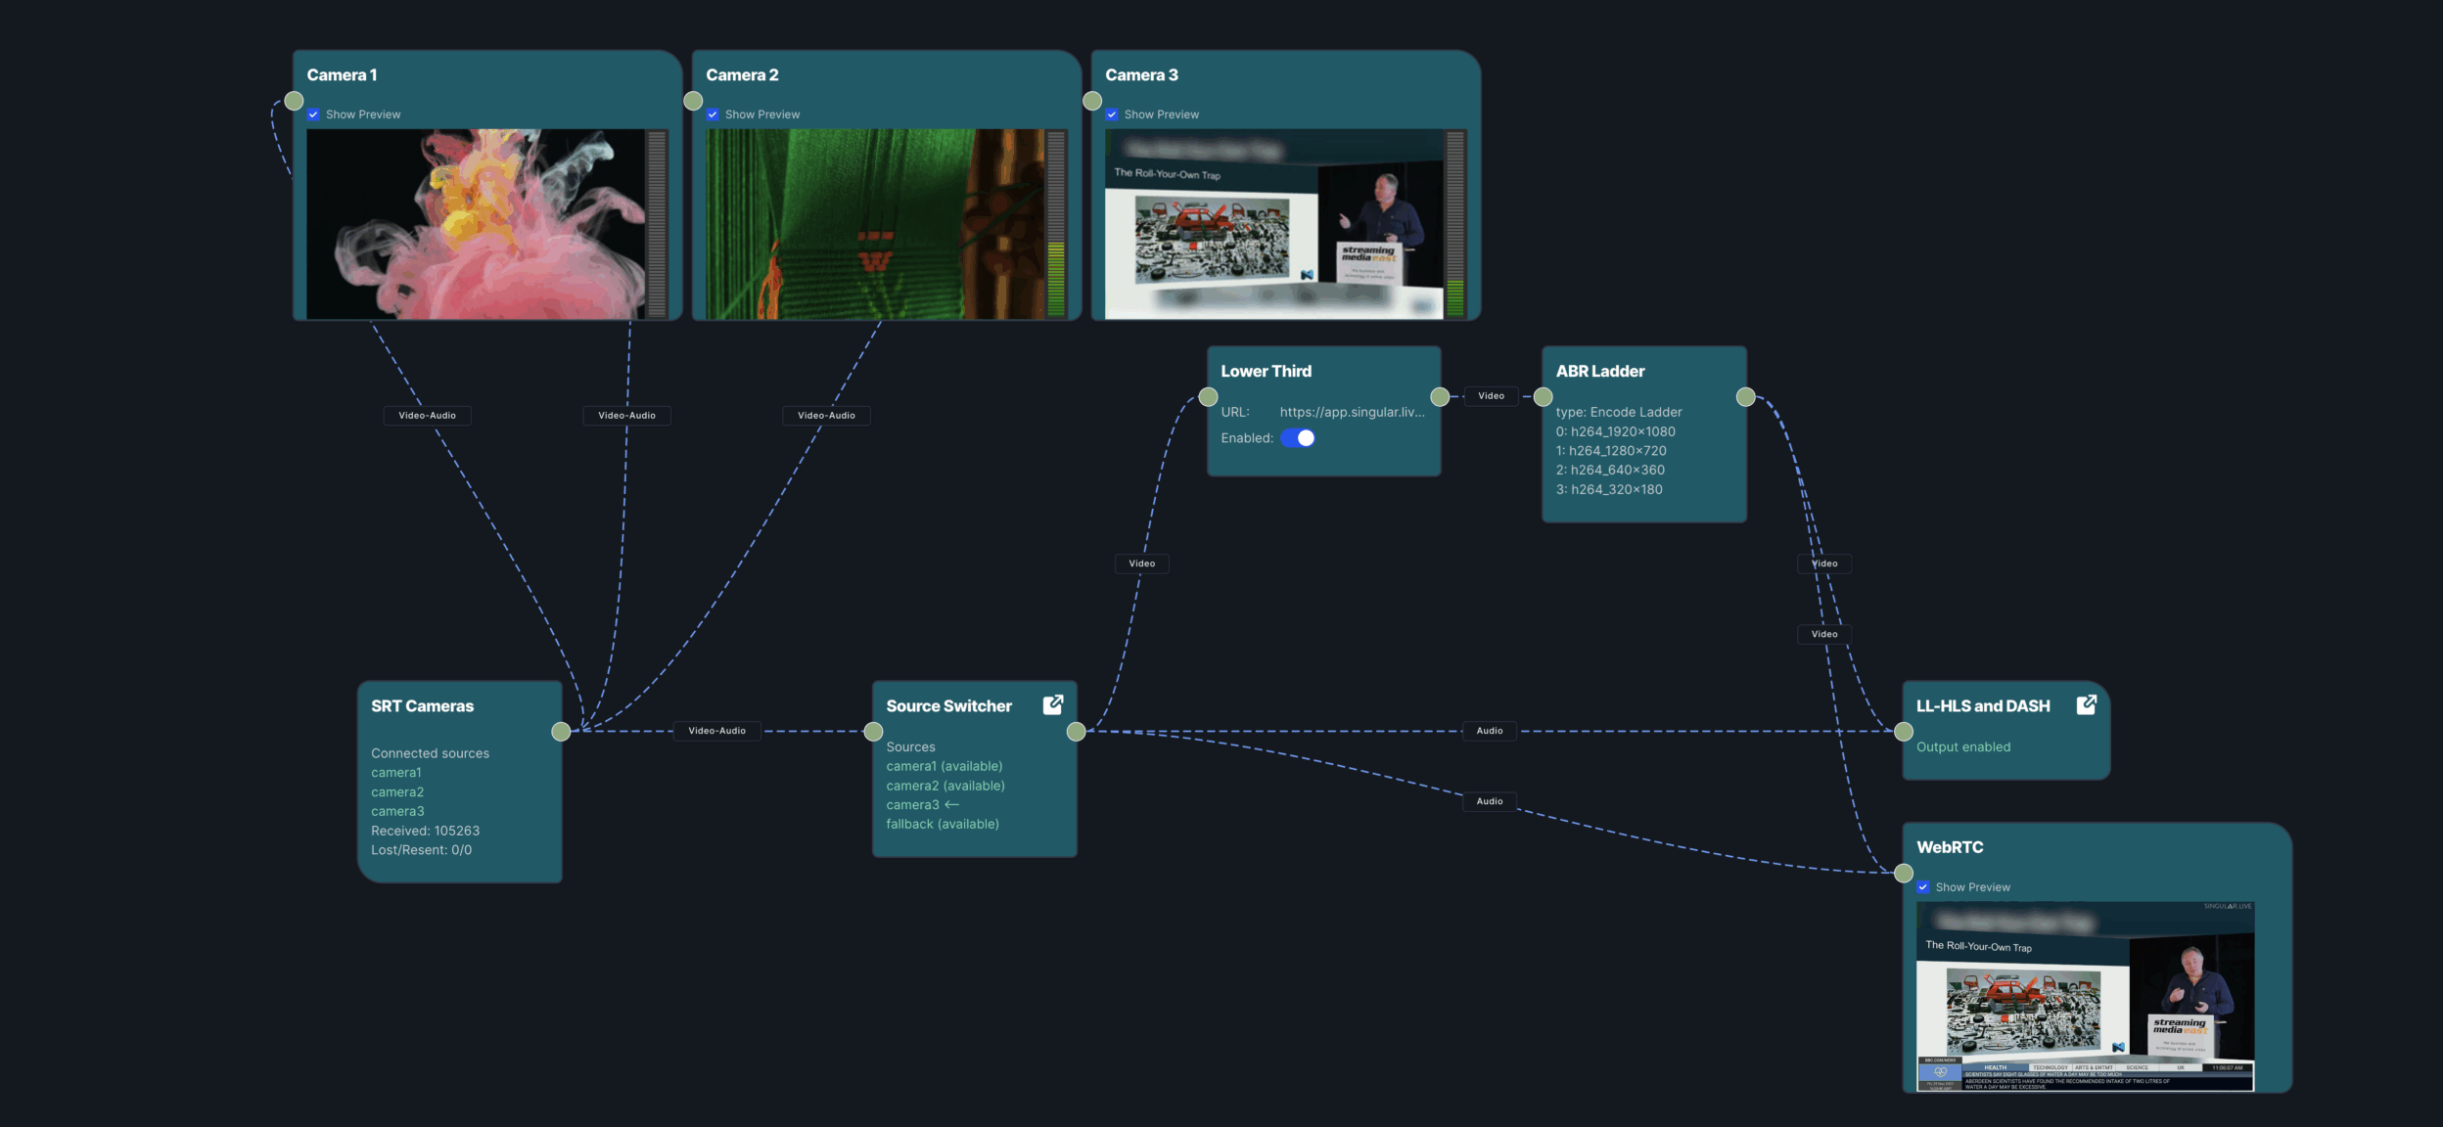Click the Source Switcher output port
This screenshot has height=1127, width=2443.
pyautogui.click(x=1076, y=732)
